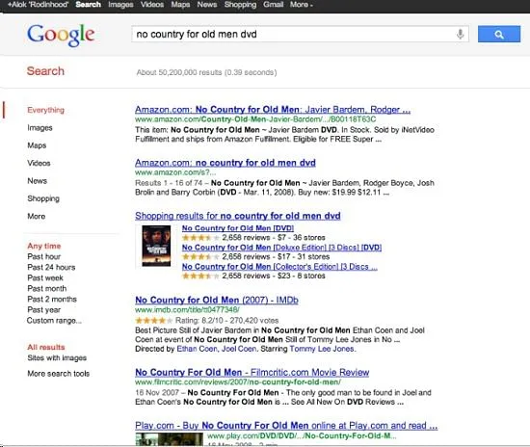Open the Ethan Coen director link
Image resolution: width=530 pixels, height=447 pixels.
[x=197, y=349]
